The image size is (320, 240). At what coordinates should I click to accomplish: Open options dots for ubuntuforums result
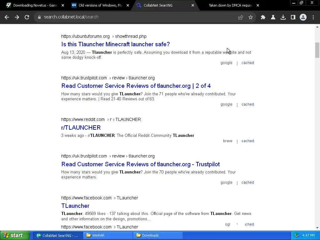tap(237, 63)
